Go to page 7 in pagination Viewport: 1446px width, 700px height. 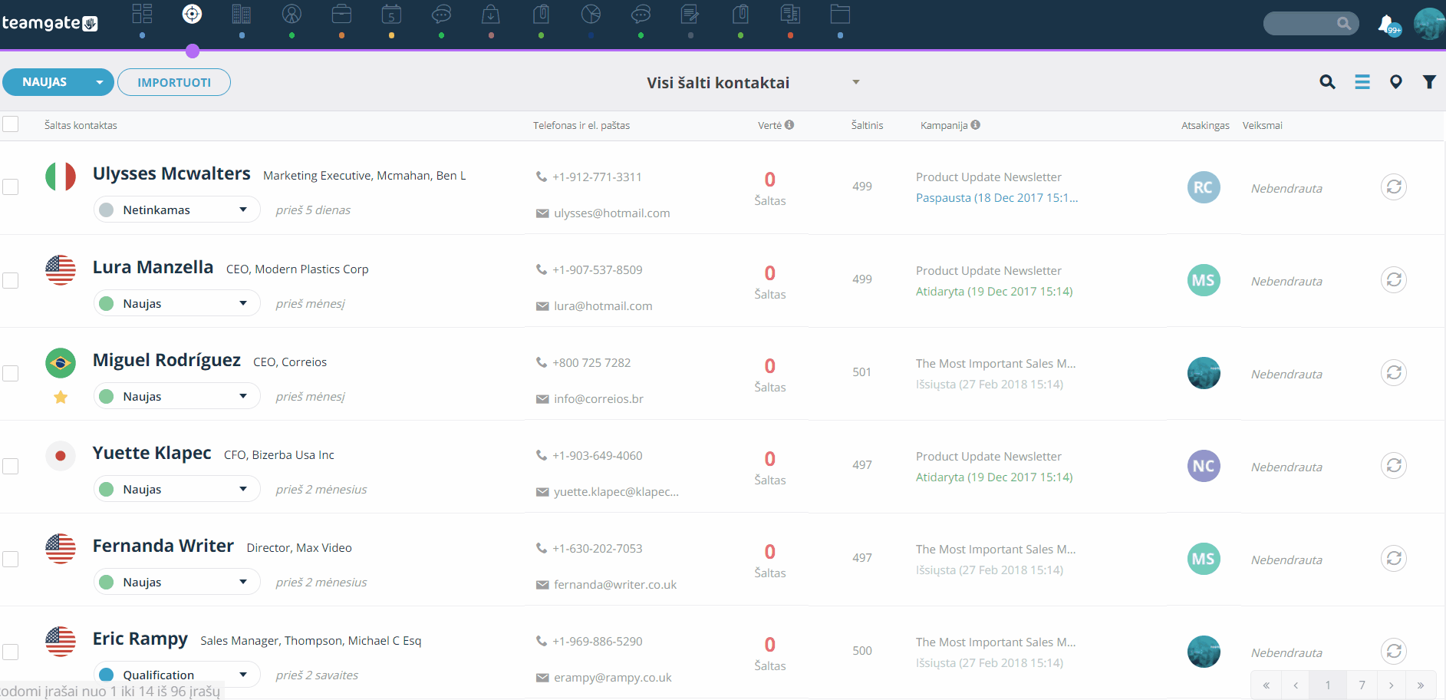[x=1362, y=685]
